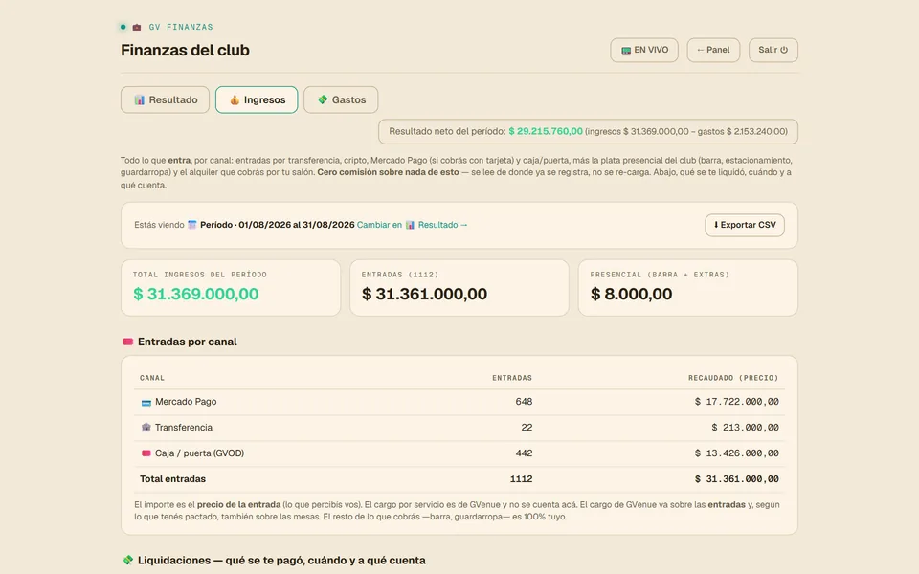Click presencial amount $ 8.000,00
Viewport: 919px width, 574px height.
coord(631,294)
